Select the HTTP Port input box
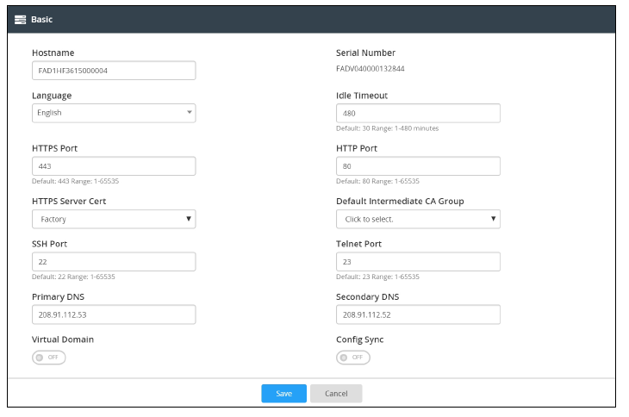This screenshot has height=417, width=629. [x=417, y=166]
